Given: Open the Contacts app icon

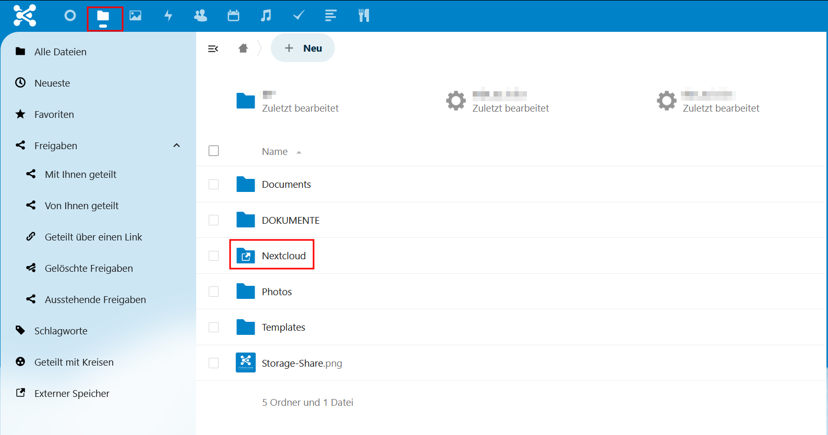Looking at the screenshot, I should pos(200,16).
